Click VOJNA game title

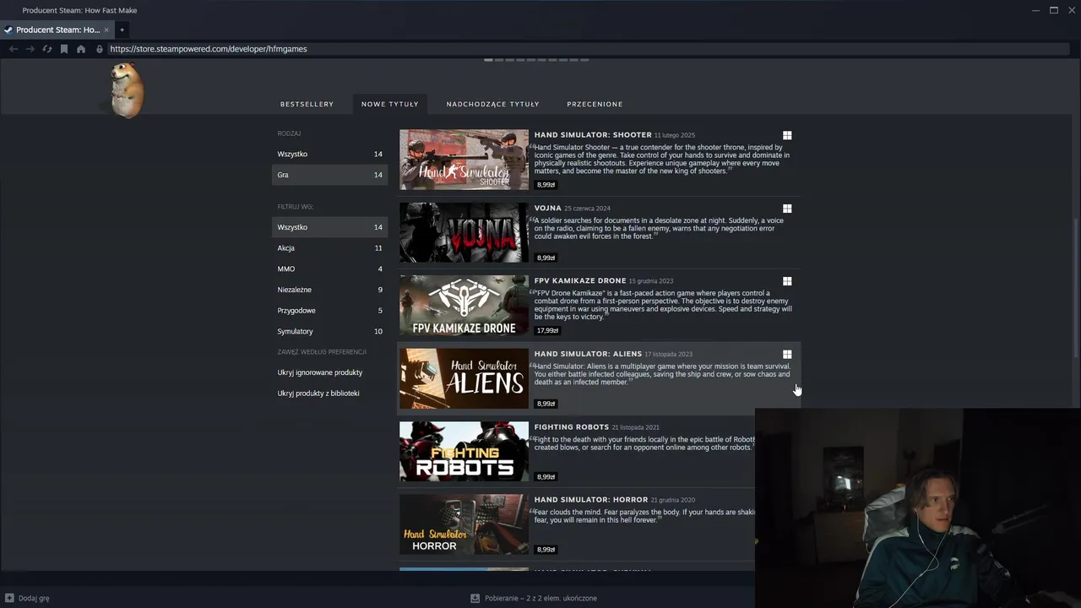point(548,208)
